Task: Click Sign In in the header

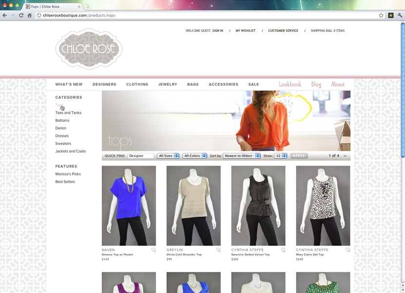Action: pyautogui.click(x=218, y=30)
